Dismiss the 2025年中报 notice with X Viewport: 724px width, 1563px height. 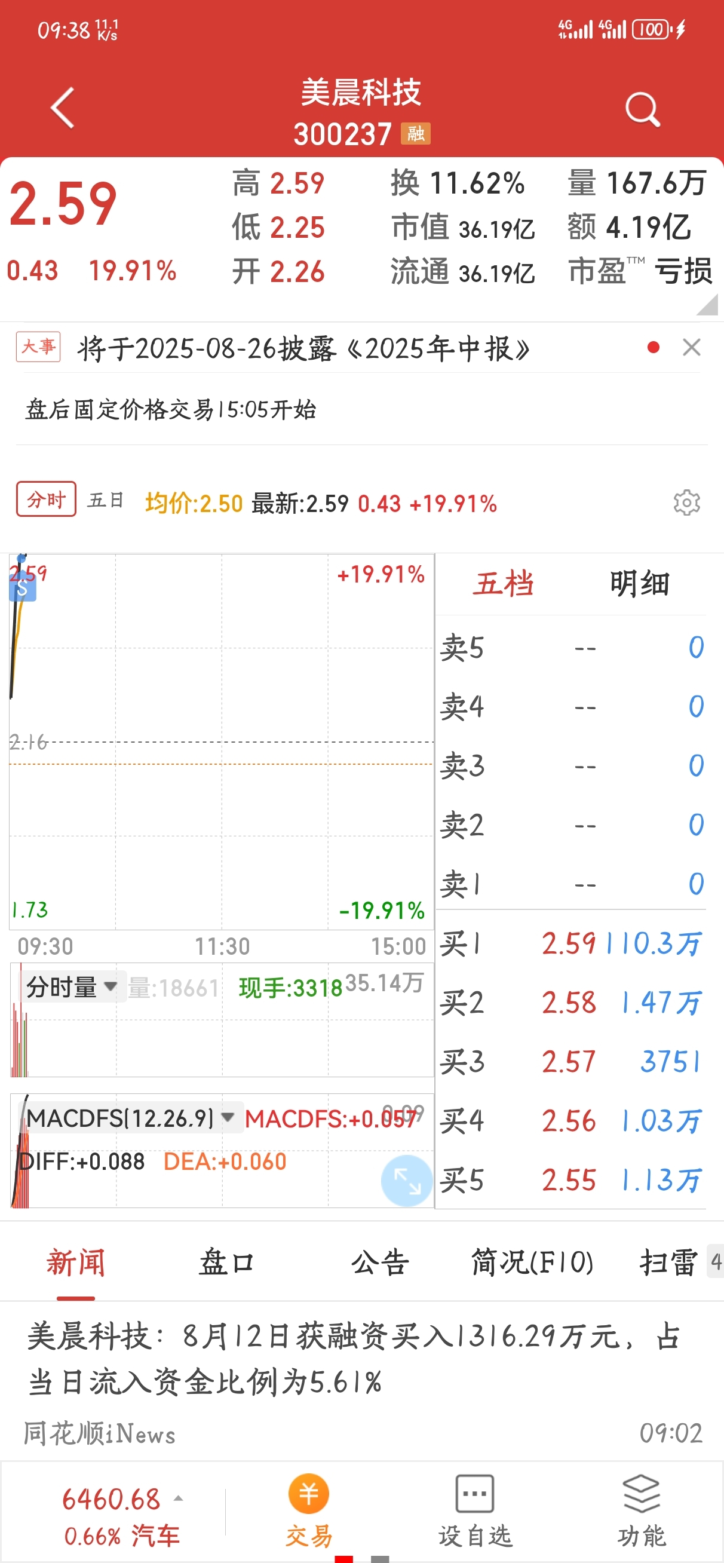coord(692,347)
